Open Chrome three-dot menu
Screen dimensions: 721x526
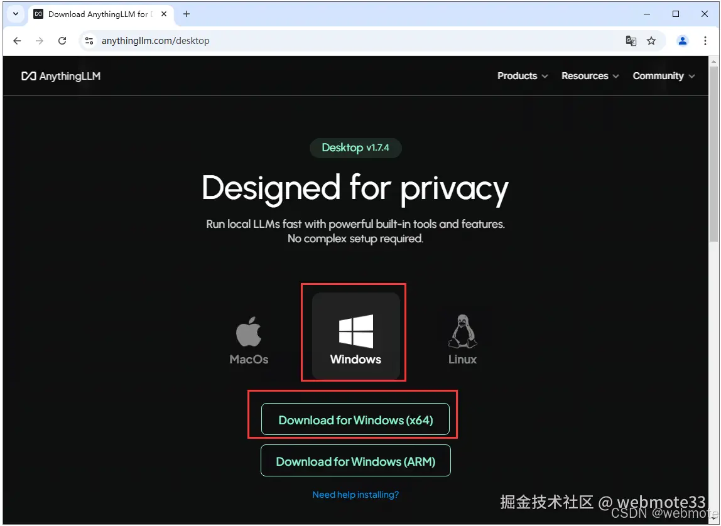pos(705,41)
